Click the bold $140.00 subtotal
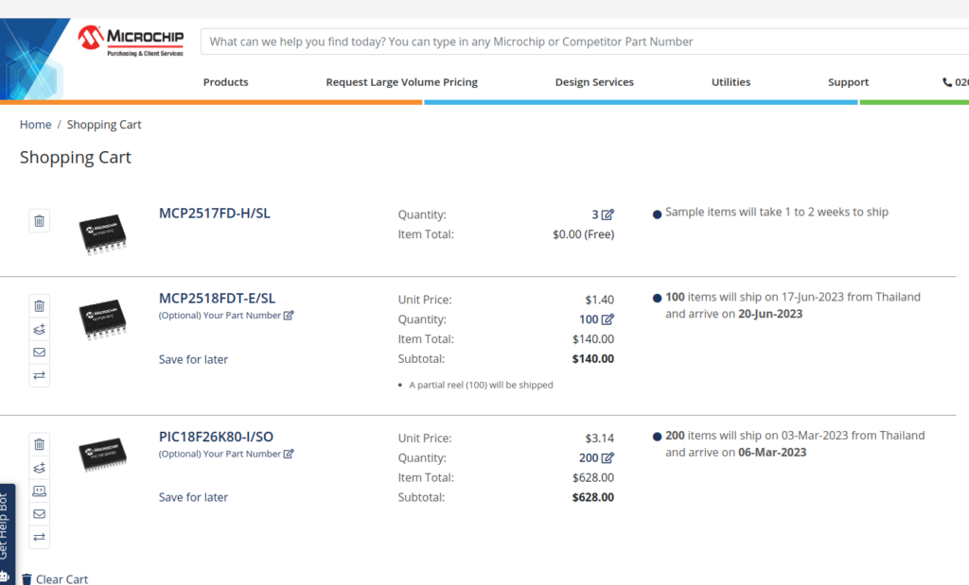This screenshot has width=969, height=585. click(593, 359)
